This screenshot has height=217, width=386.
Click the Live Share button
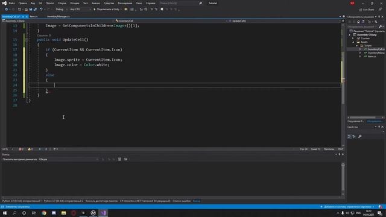pyautogui.click(x=367, y=10)
